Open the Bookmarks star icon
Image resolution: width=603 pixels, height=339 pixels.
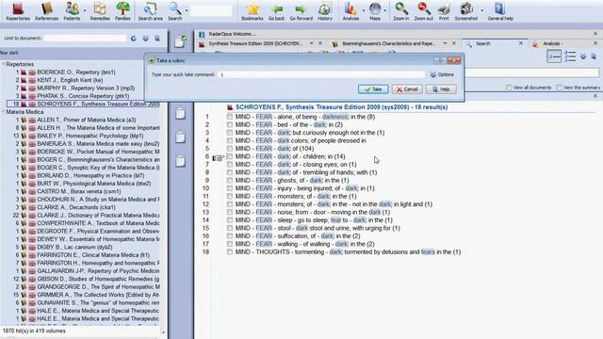pyautogui.click(x=253, y=10)
